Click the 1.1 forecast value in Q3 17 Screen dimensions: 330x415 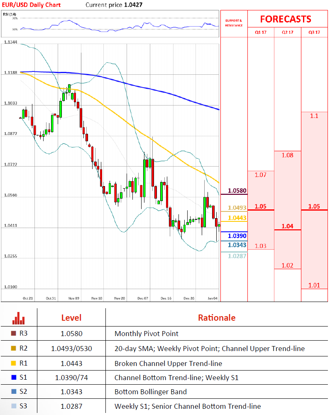314,116
